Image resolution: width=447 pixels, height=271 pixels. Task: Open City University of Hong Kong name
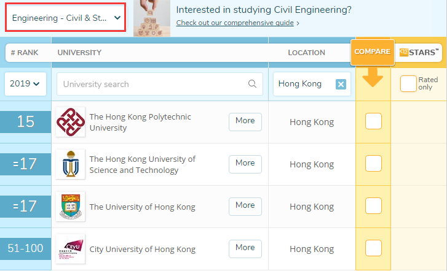tap(143, 250)
